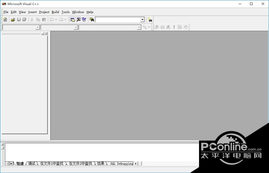Click the WizardBar actions wand icon
269x173 pixels.
[144, 27]
